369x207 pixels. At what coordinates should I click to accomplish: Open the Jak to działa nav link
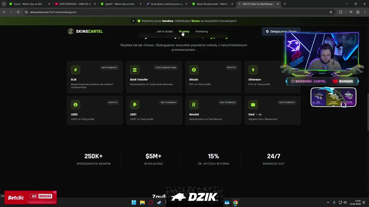[165, 31]
